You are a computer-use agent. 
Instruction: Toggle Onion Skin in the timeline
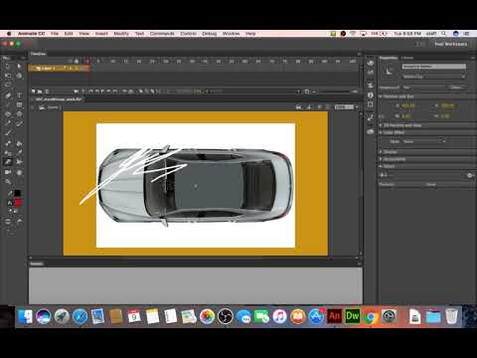tap(141, 91)
